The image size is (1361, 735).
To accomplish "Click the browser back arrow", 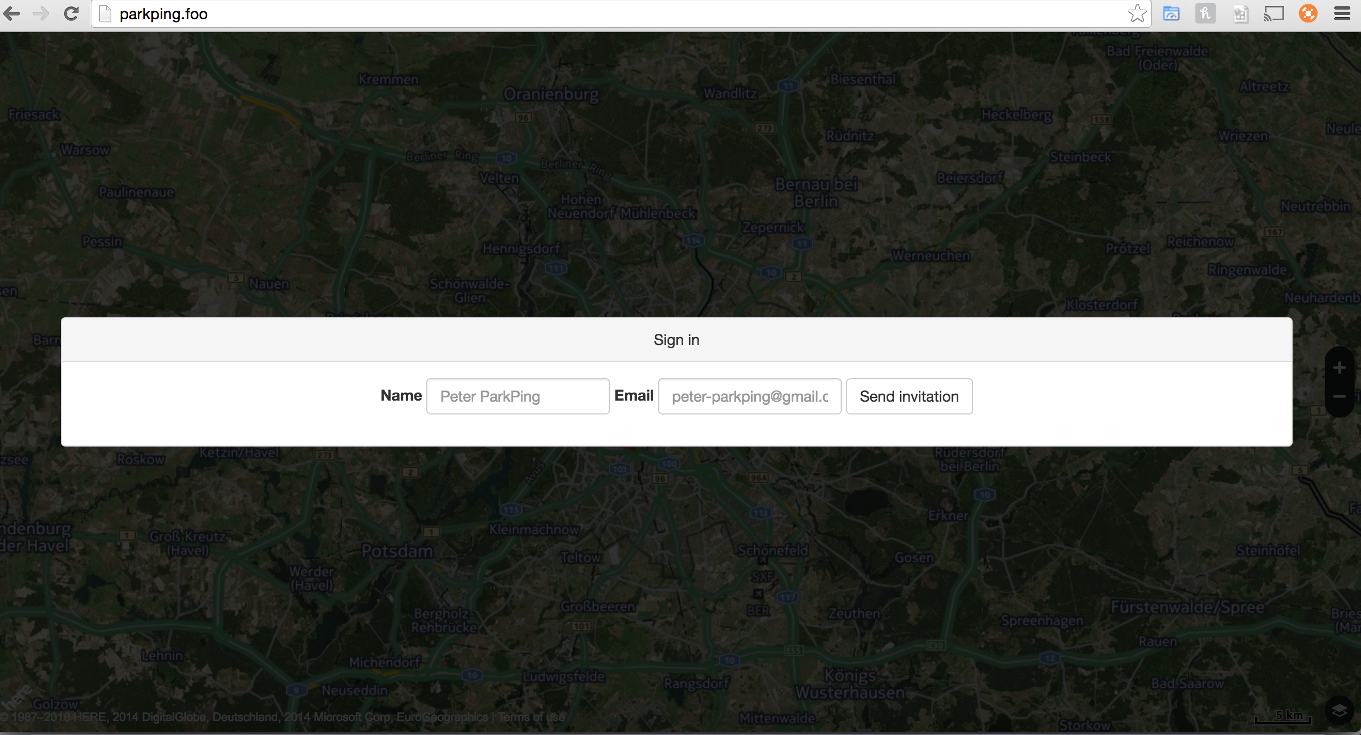I will point(12,13).
